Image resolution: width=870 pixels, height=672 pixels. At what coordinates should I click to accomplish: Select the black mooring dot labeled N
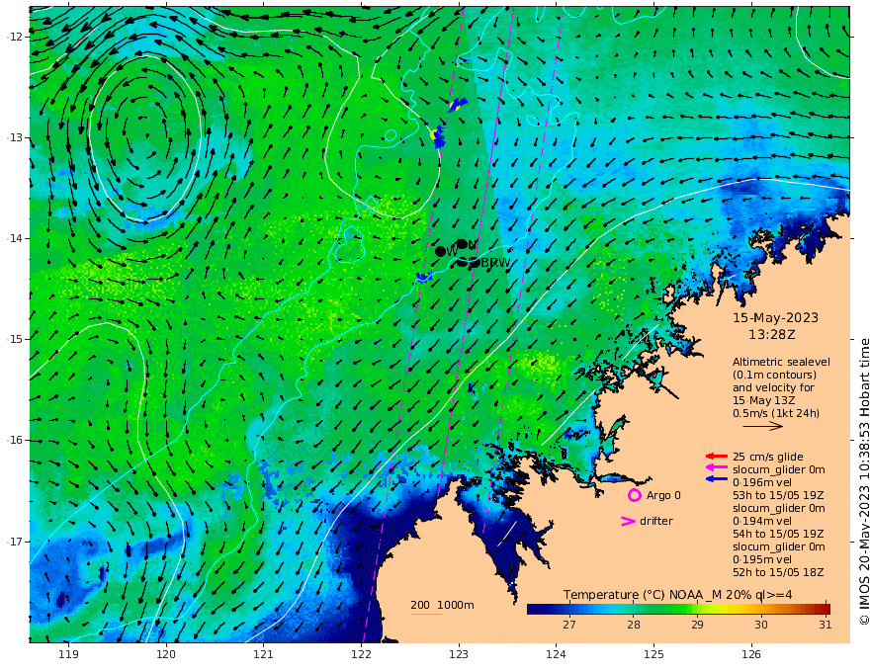(x=462, y=244)
